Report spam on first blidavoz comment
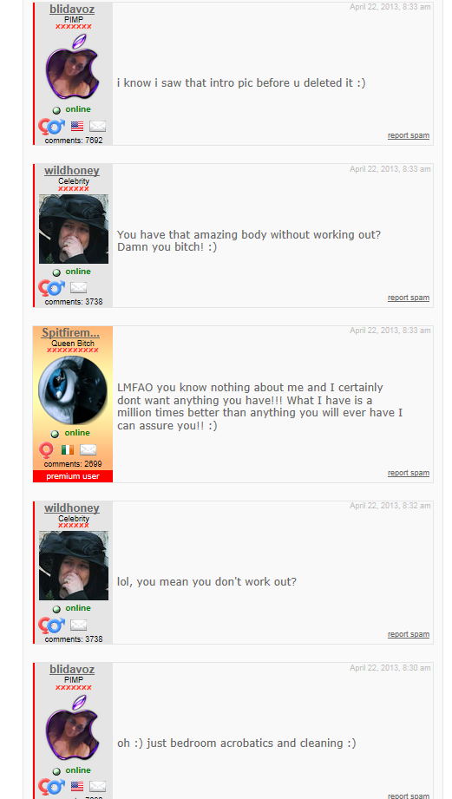Image resolution: width=452 pixels, height=799 pixels. pos(408,135)
